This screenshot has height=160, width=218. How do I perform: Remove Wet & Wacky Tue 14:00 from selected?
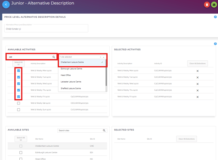[x=197, y=77]
